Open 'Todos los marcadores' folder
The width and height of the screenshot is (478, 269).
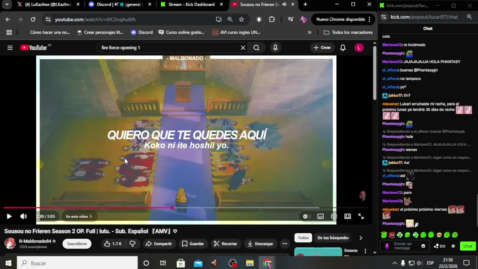click(348, 33)
